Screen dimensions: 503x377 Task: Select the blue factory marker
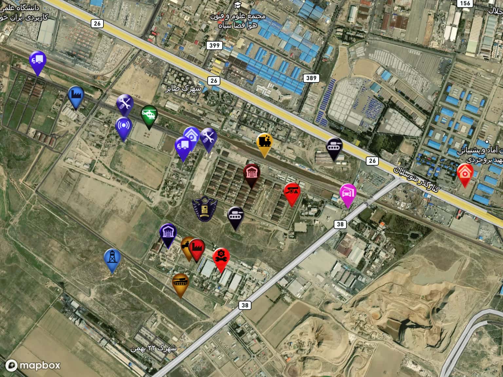76,98
